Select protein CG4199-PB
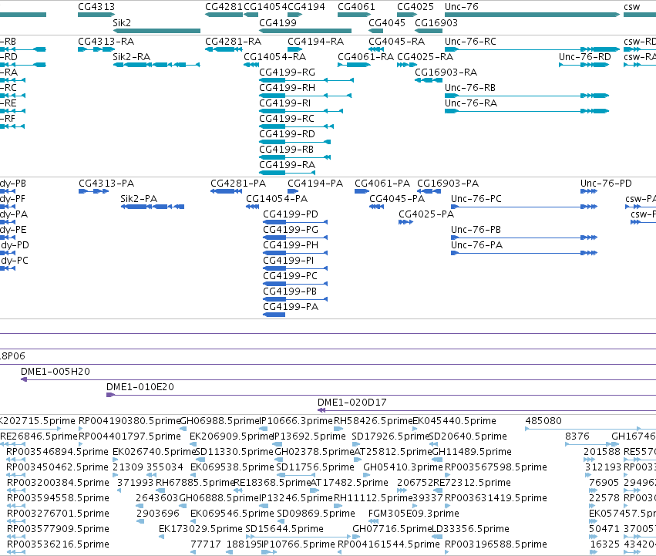Viewport: 656px width, 556px height. click(290, 291)
